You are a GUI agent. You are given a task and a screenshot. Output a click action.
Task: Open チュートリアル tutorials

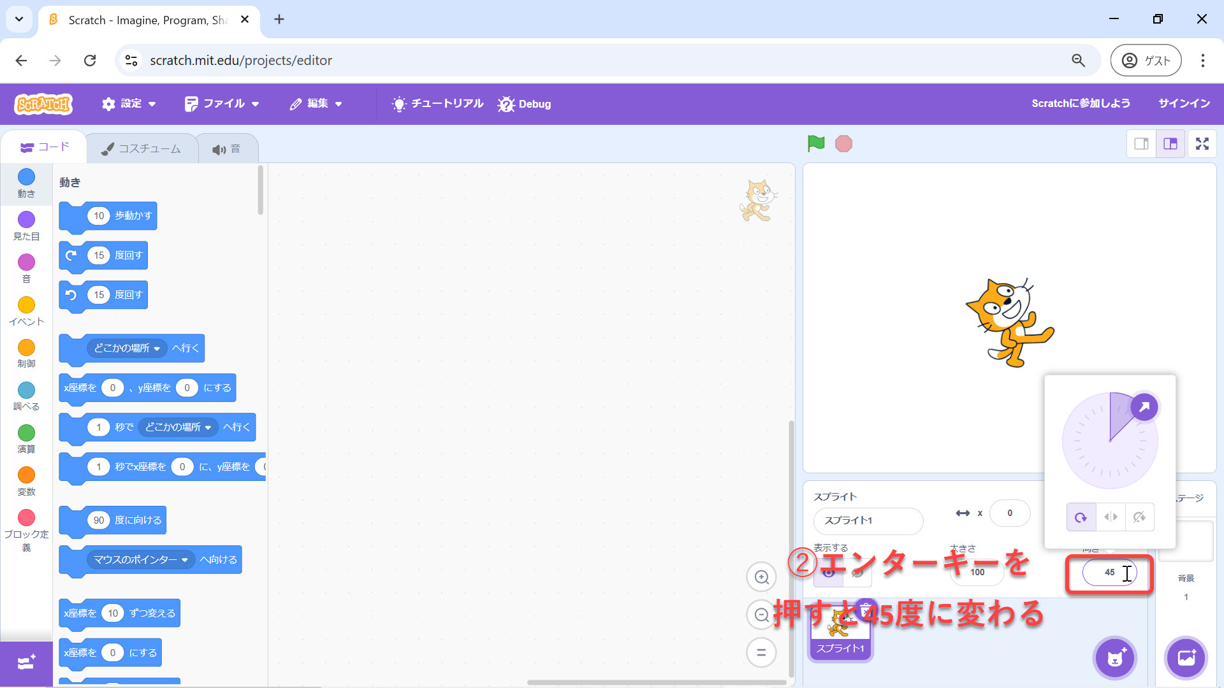click(438, 104)
